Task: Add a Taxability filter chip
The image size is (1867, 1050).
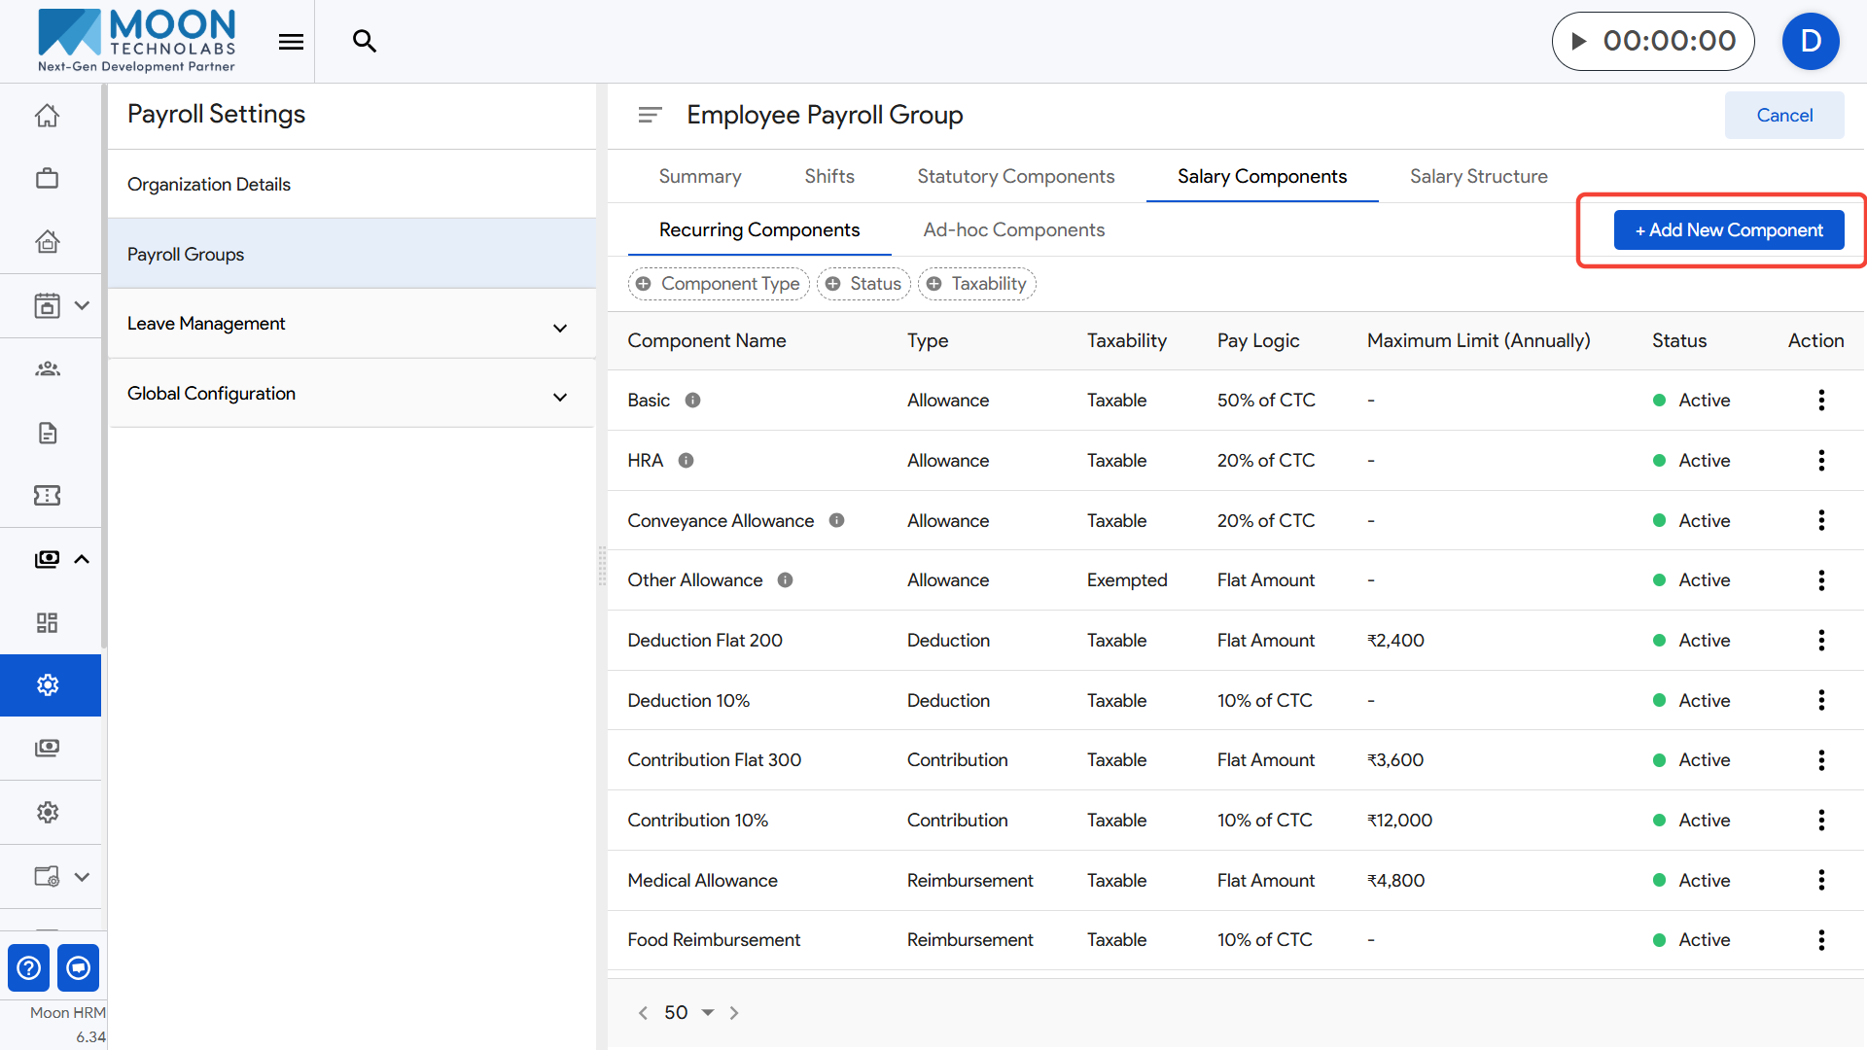Action: [x=977, y=284]
